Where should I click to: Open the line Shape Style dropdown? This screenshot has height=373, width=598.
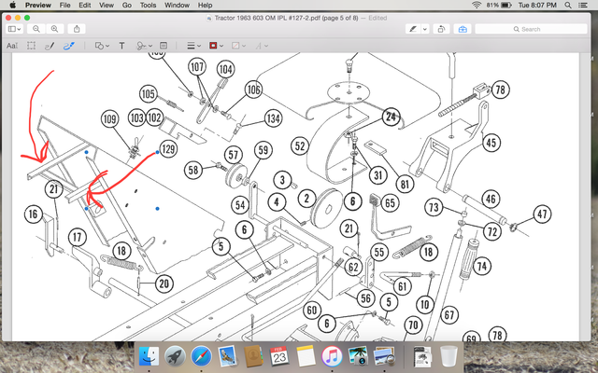point(193,46)
